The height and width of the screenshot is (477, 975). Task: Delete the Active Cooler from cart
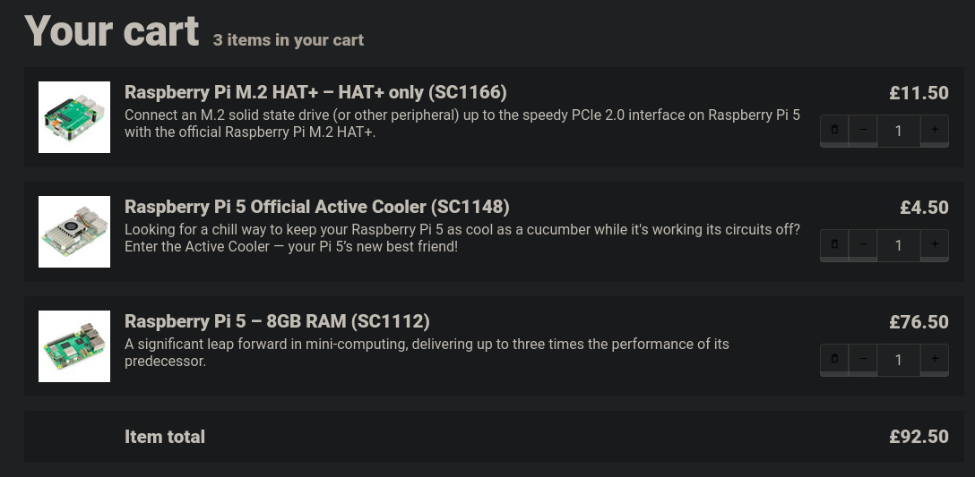(x=834, y=244)
